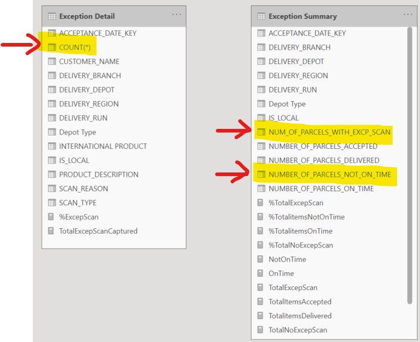Viewport: 420px width, 342px height.
Task: Click measure icon beside NotOnTime
Action: (261, 259)
